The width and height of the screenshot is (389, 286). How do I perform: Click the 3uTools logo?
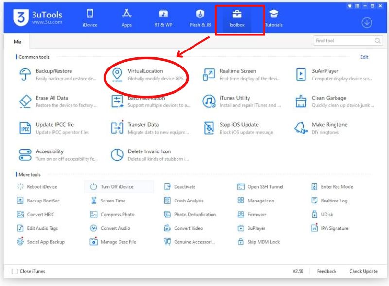(38, 17)
